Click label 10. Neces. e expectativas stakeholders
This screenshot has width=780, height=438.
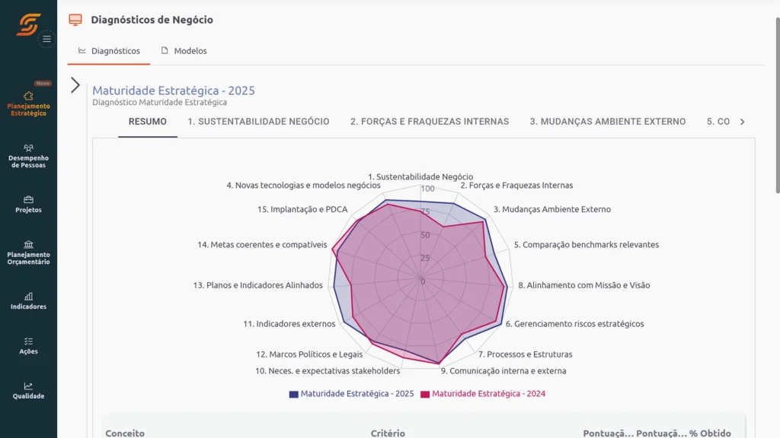coord(328,371)
